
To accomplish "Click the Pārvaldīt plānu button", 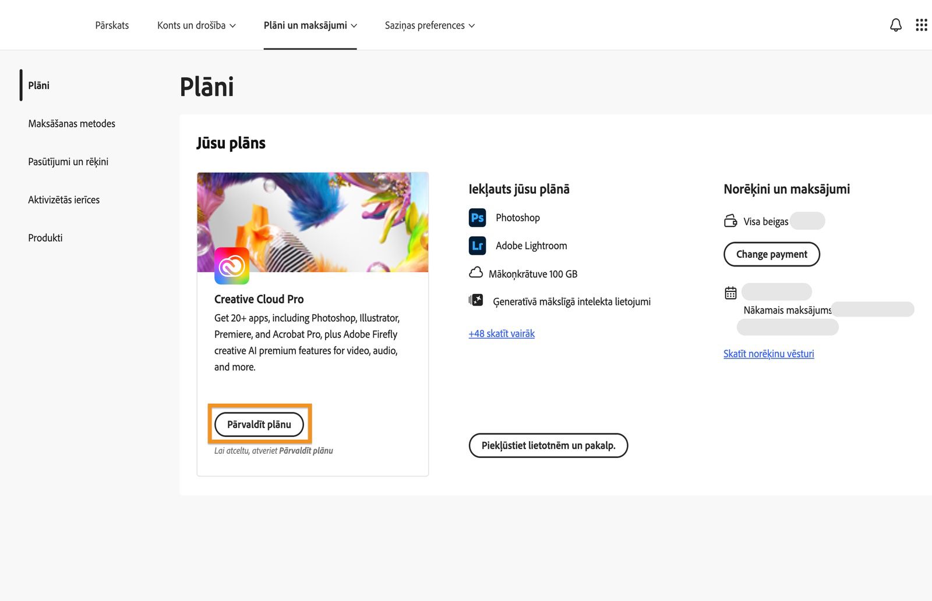I will pos(259,424).
